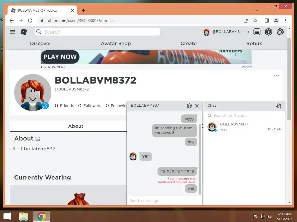Toggle the browser side panel
The height and width of the screenshot is (222, 297).
point(267,21)
